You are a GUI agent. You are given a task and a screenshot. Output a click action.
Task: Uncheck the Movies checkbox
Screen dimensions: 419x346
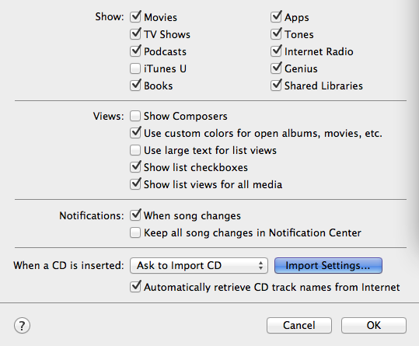coord(135,17)
